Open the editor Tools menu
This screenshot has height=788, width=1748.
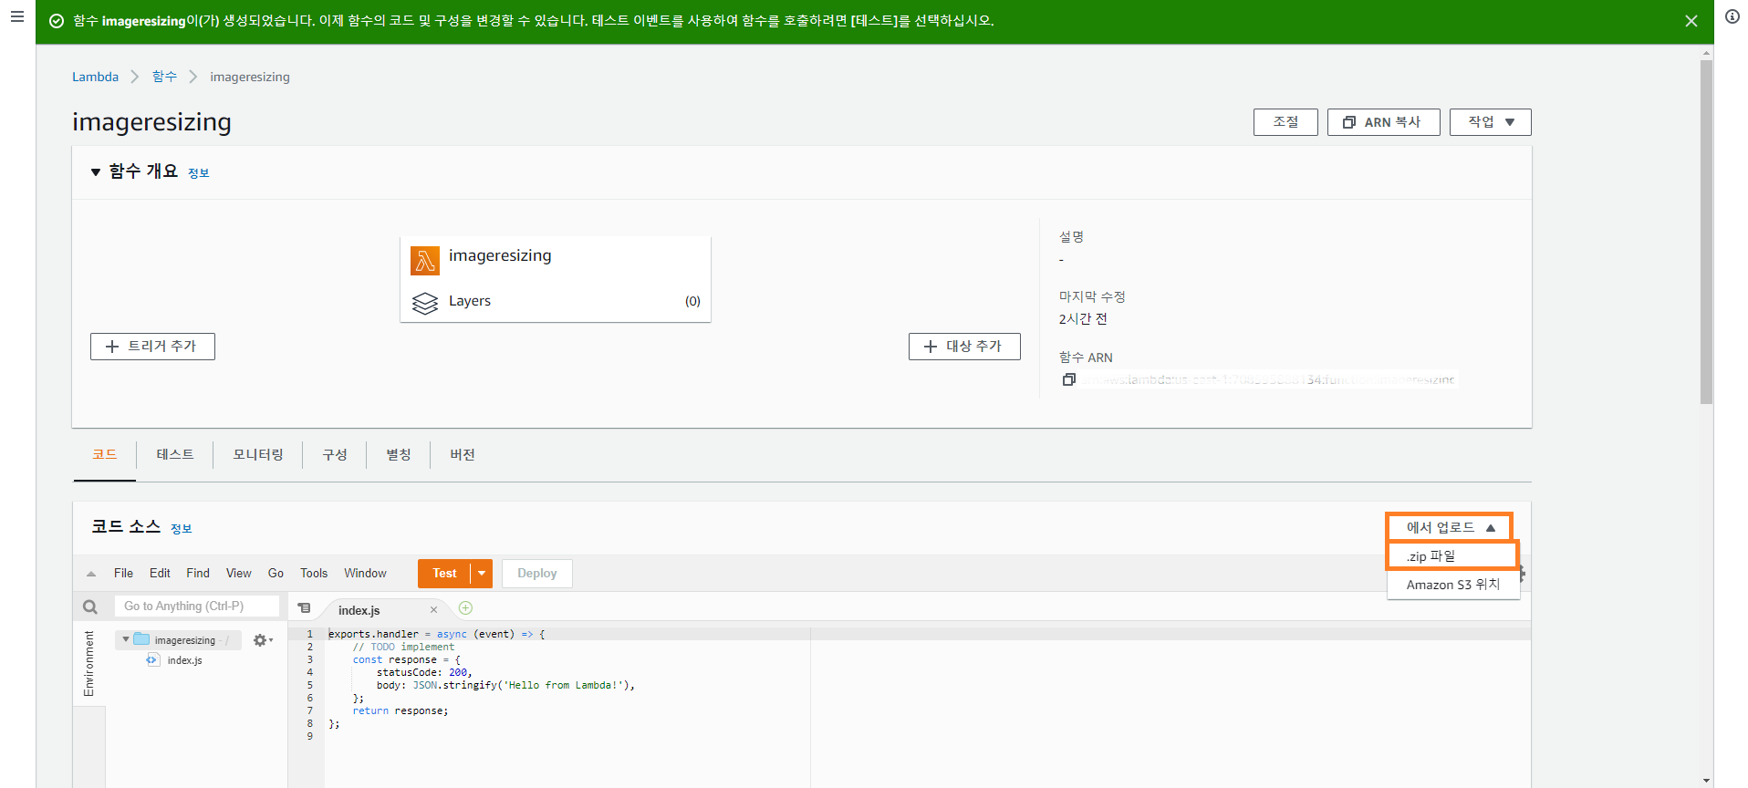pyautogui.click(x=314, y=574)
